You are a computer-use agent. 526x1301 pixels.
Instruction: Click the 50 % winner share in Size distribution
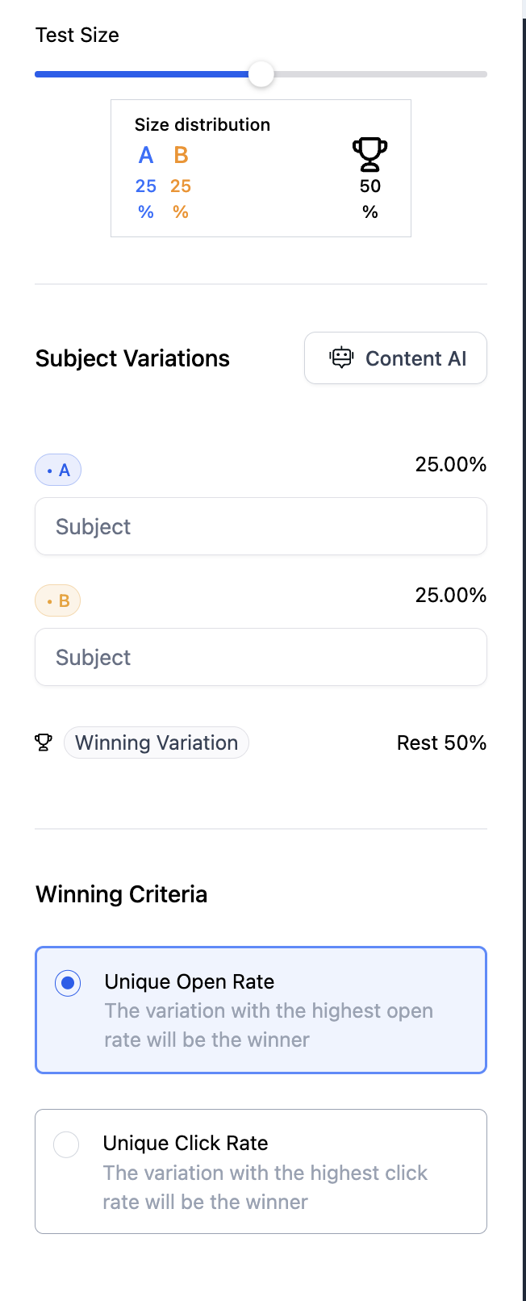(x=370, y=199)
